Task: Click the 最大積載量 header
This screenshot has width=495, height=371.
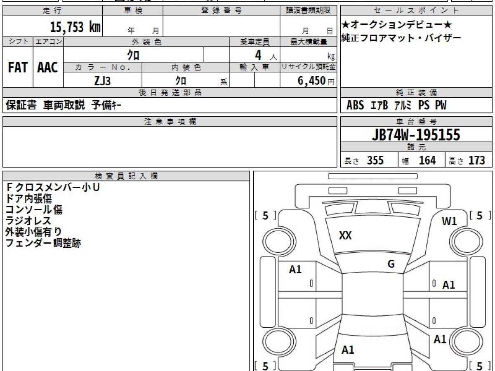Action: tap(309, 42)
